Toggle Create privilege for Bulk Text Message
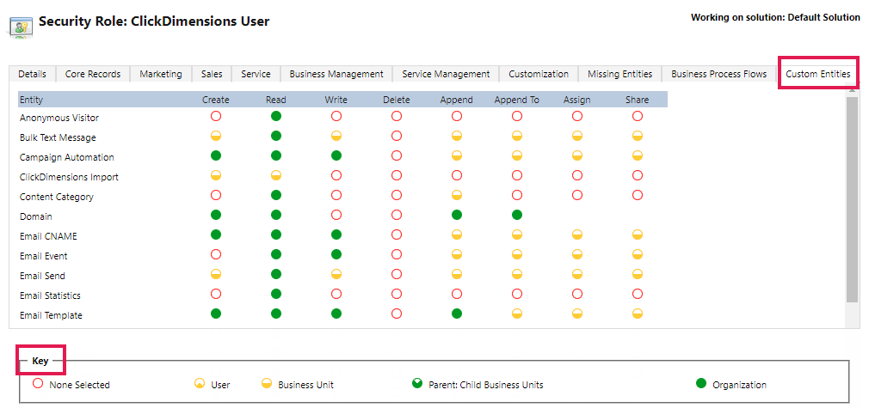Screen dimensions: 869x408 pyautogui.click(x=216, y=137)
